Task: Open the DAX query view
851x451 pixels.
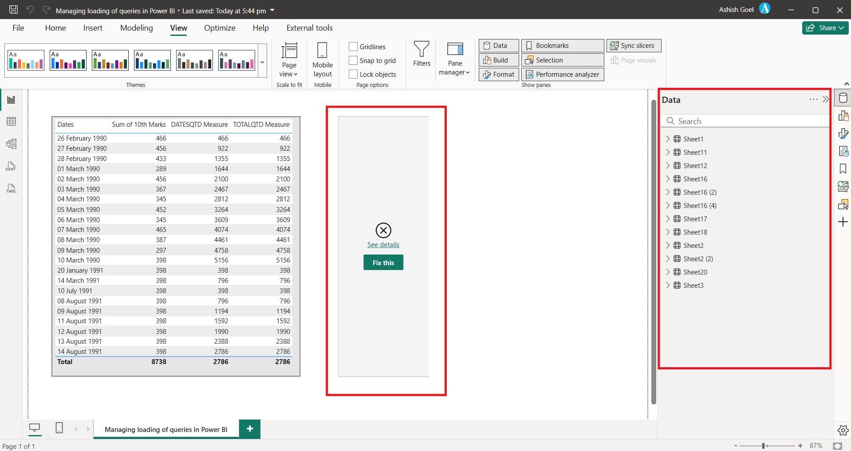Action: coord(11,166)
